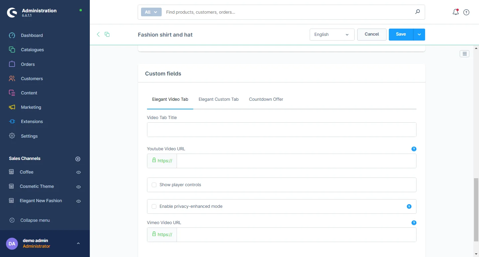Click the back arrow beside product title
This screenshot has width=479, height=257.
tap(98, 34)
